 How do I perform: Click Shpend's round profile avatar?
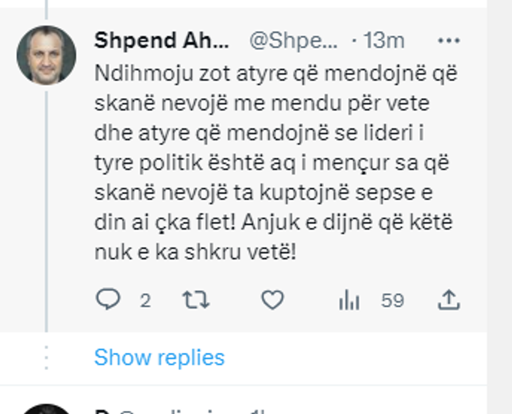coord(46,55)
